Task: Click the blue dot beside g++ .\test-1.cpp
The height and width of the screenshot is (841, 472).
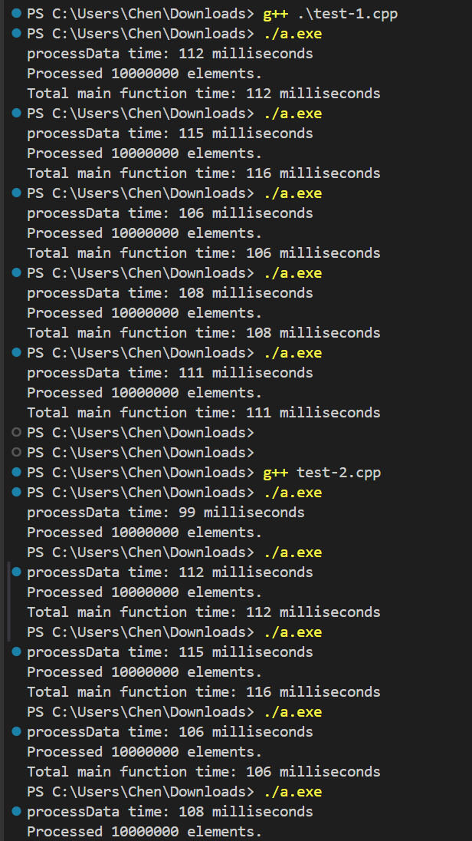Action: pyautogui.click(x=17, y=14)
